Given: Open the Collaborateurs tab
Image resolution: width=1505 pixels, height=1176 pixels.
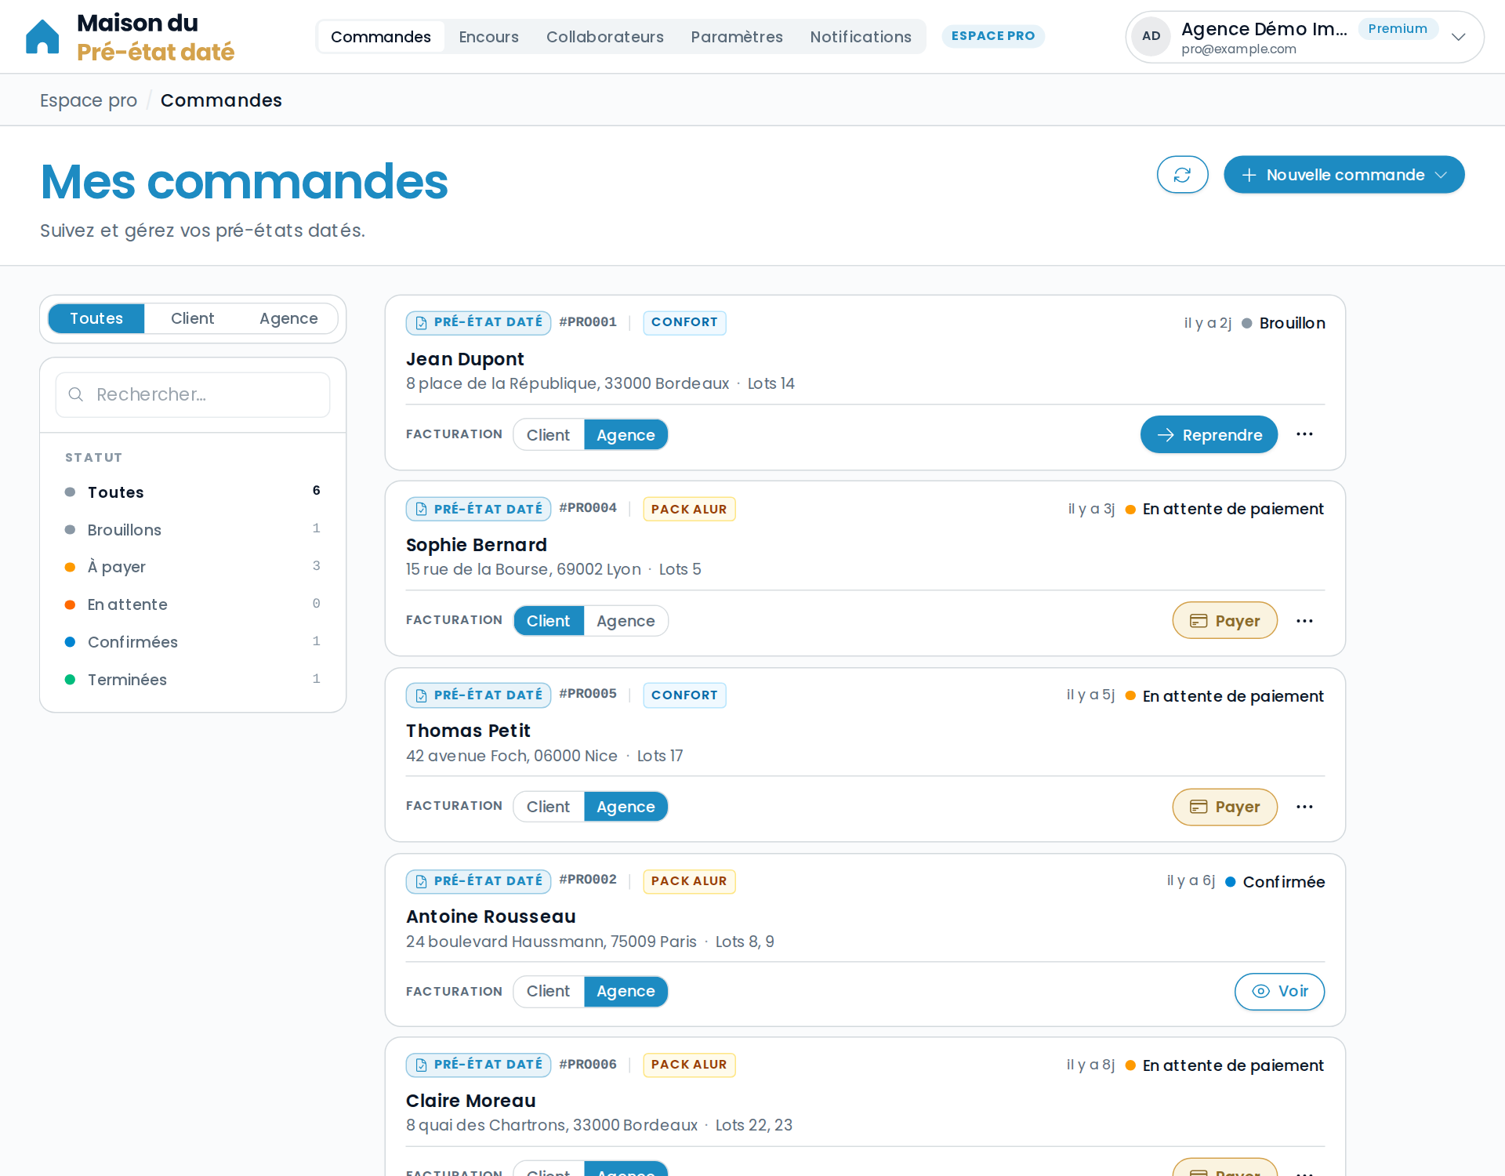Looking at the screenshot, I should click(604, 37).
